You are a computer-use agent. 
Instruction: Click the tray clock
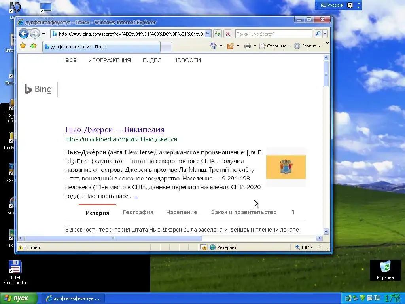coord(392,298)
